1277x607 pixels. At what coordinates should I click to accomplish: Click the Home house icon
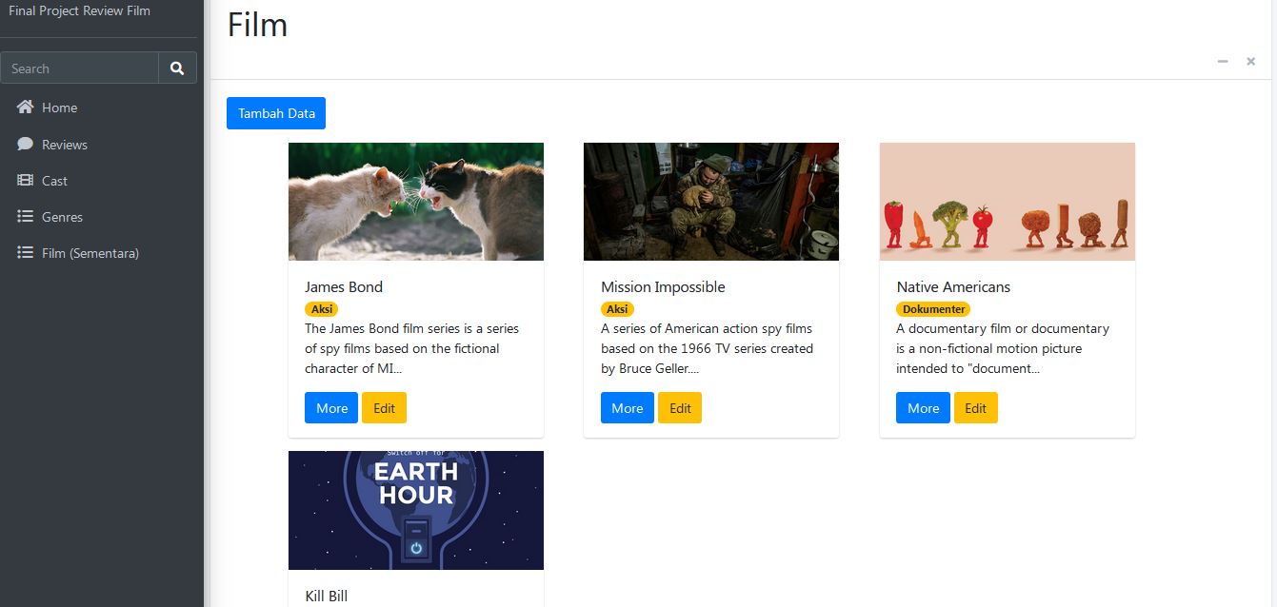(26, 108)
